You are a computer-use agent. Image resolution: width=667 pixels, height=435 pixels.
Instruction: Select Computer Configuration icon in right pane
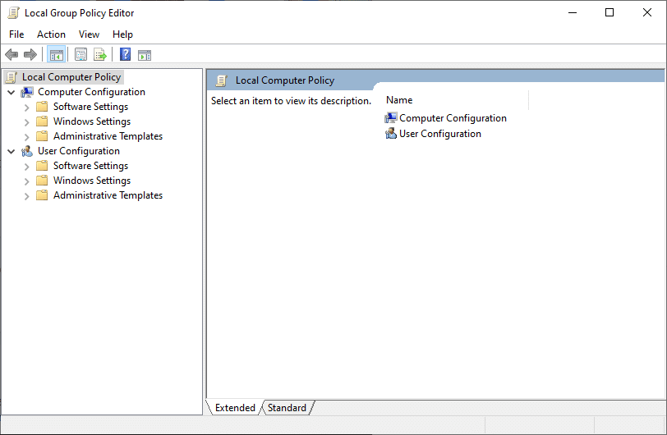click(x=390, y=118)
